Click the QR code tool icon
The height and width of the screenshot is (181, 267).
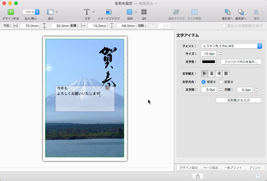144,12
